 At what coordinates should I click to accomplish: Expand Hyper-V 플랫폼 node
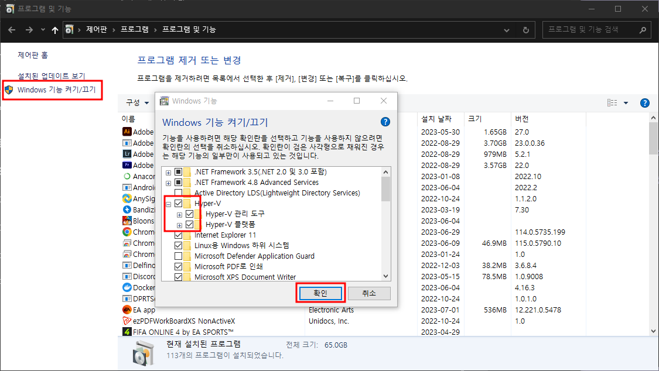(x=179, y=225)
